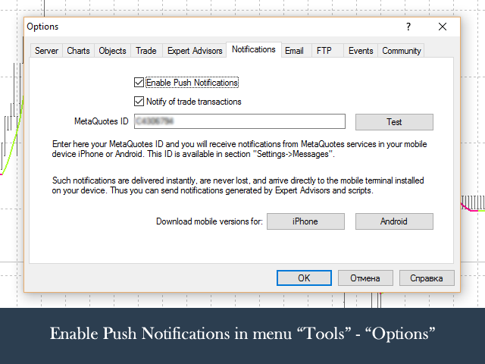Toggle Enable Push Notifications checkbox

coord(139,83)
